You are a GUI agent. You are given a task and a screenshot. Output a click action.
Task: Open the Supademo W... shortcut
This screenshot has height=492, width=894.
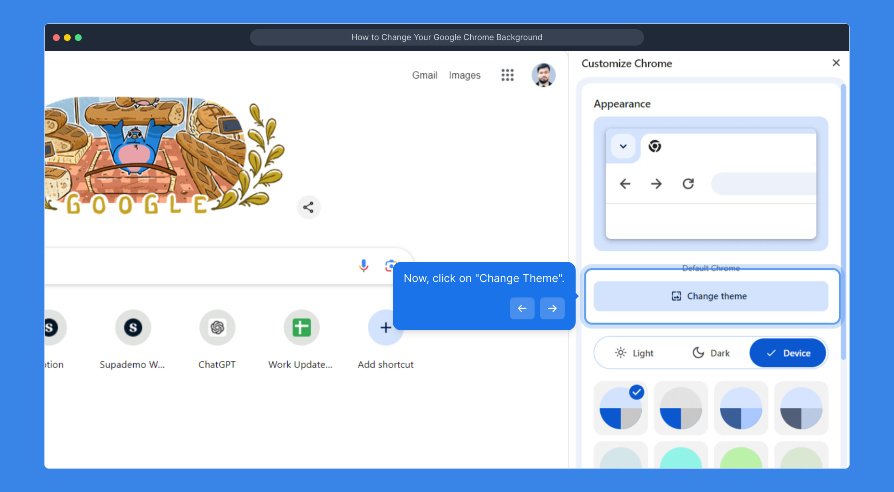(x=133, y=328)
